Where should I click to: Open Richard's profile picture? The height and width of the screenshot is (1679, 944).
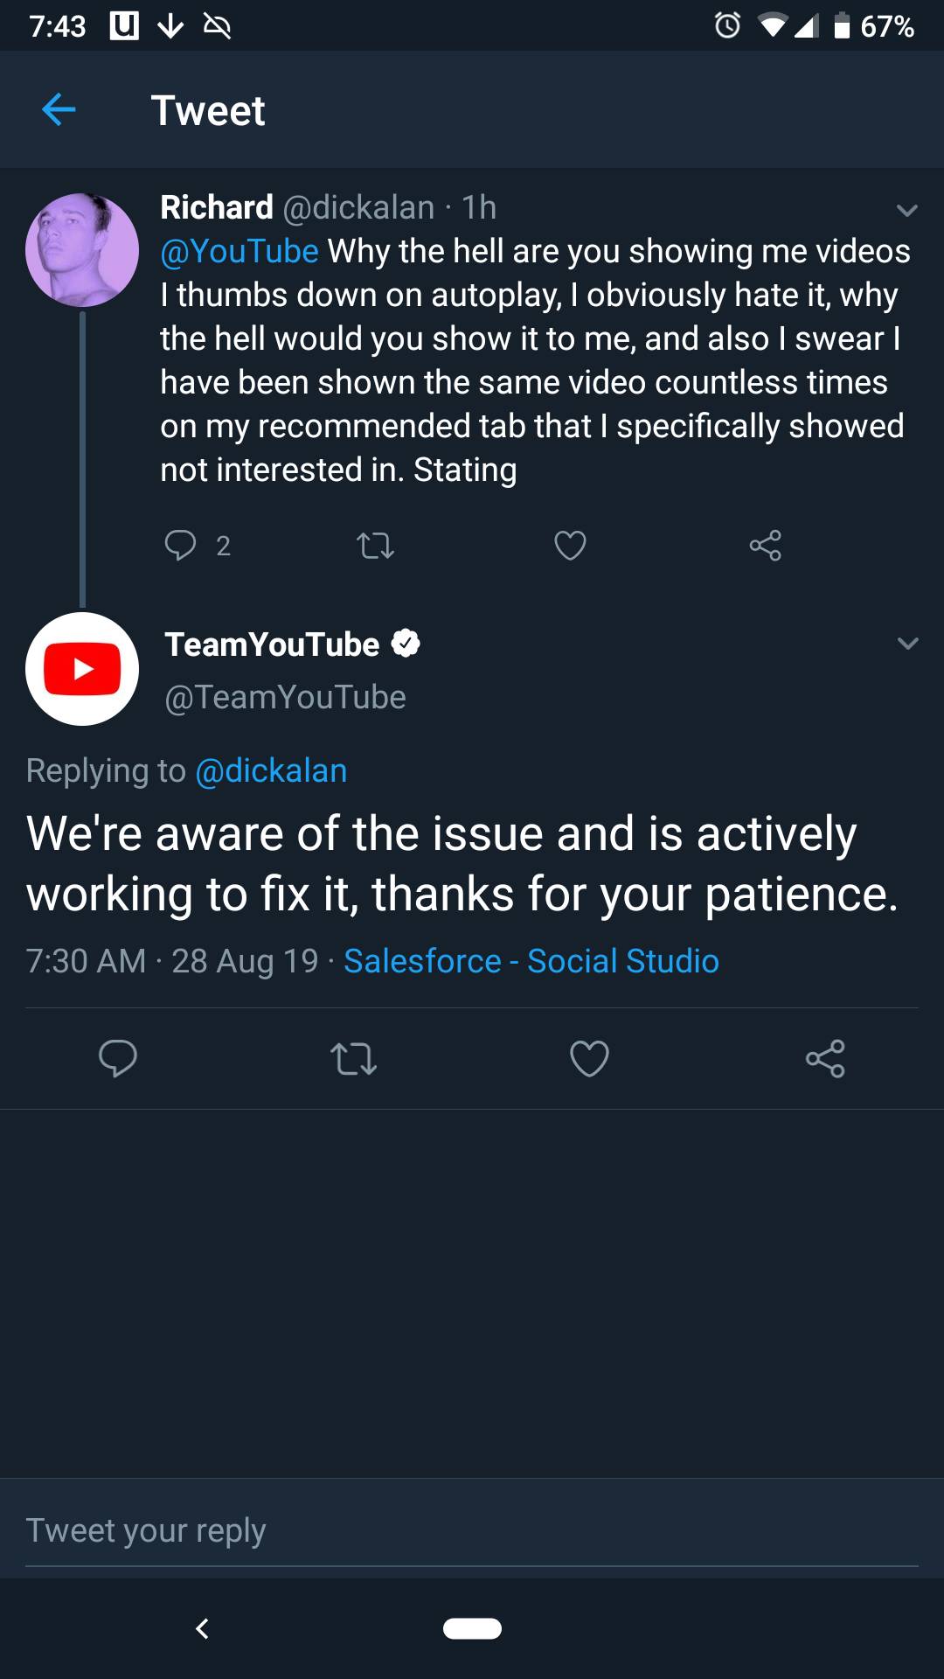[x=82, y=250]
